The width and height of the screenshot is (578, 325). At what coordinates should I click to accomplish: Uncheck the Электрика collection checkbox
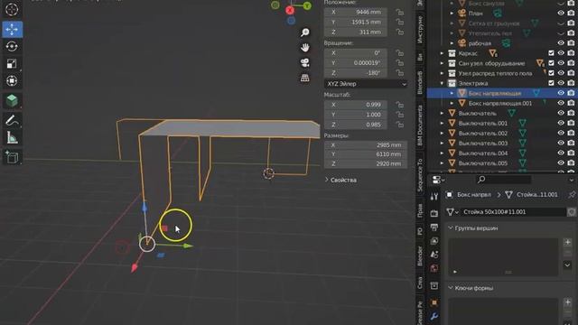tap(551, 83)
